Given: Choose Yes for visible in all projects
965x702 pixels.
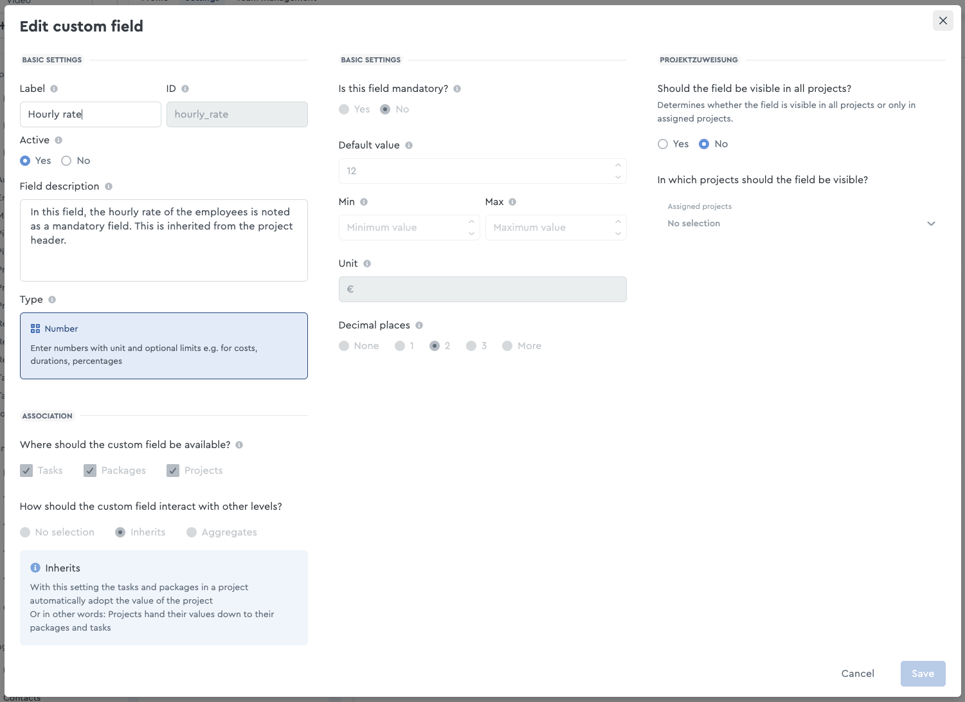Looking at the screenshot, I should 663,144.
